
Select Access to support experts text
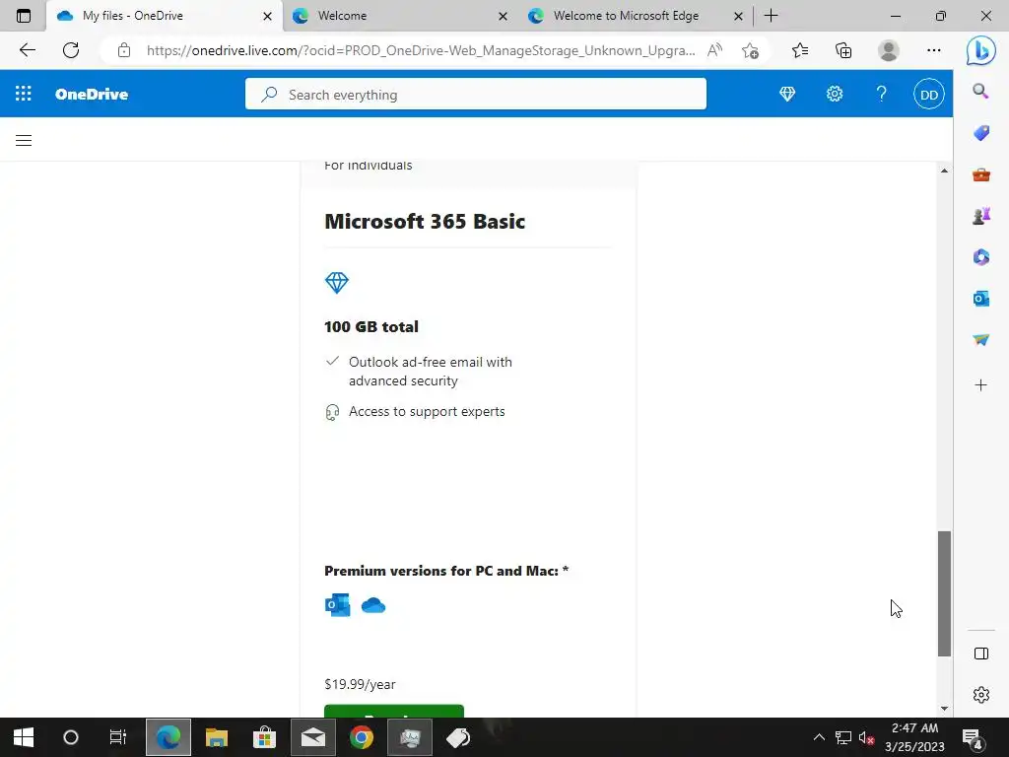tap(427, 411)
